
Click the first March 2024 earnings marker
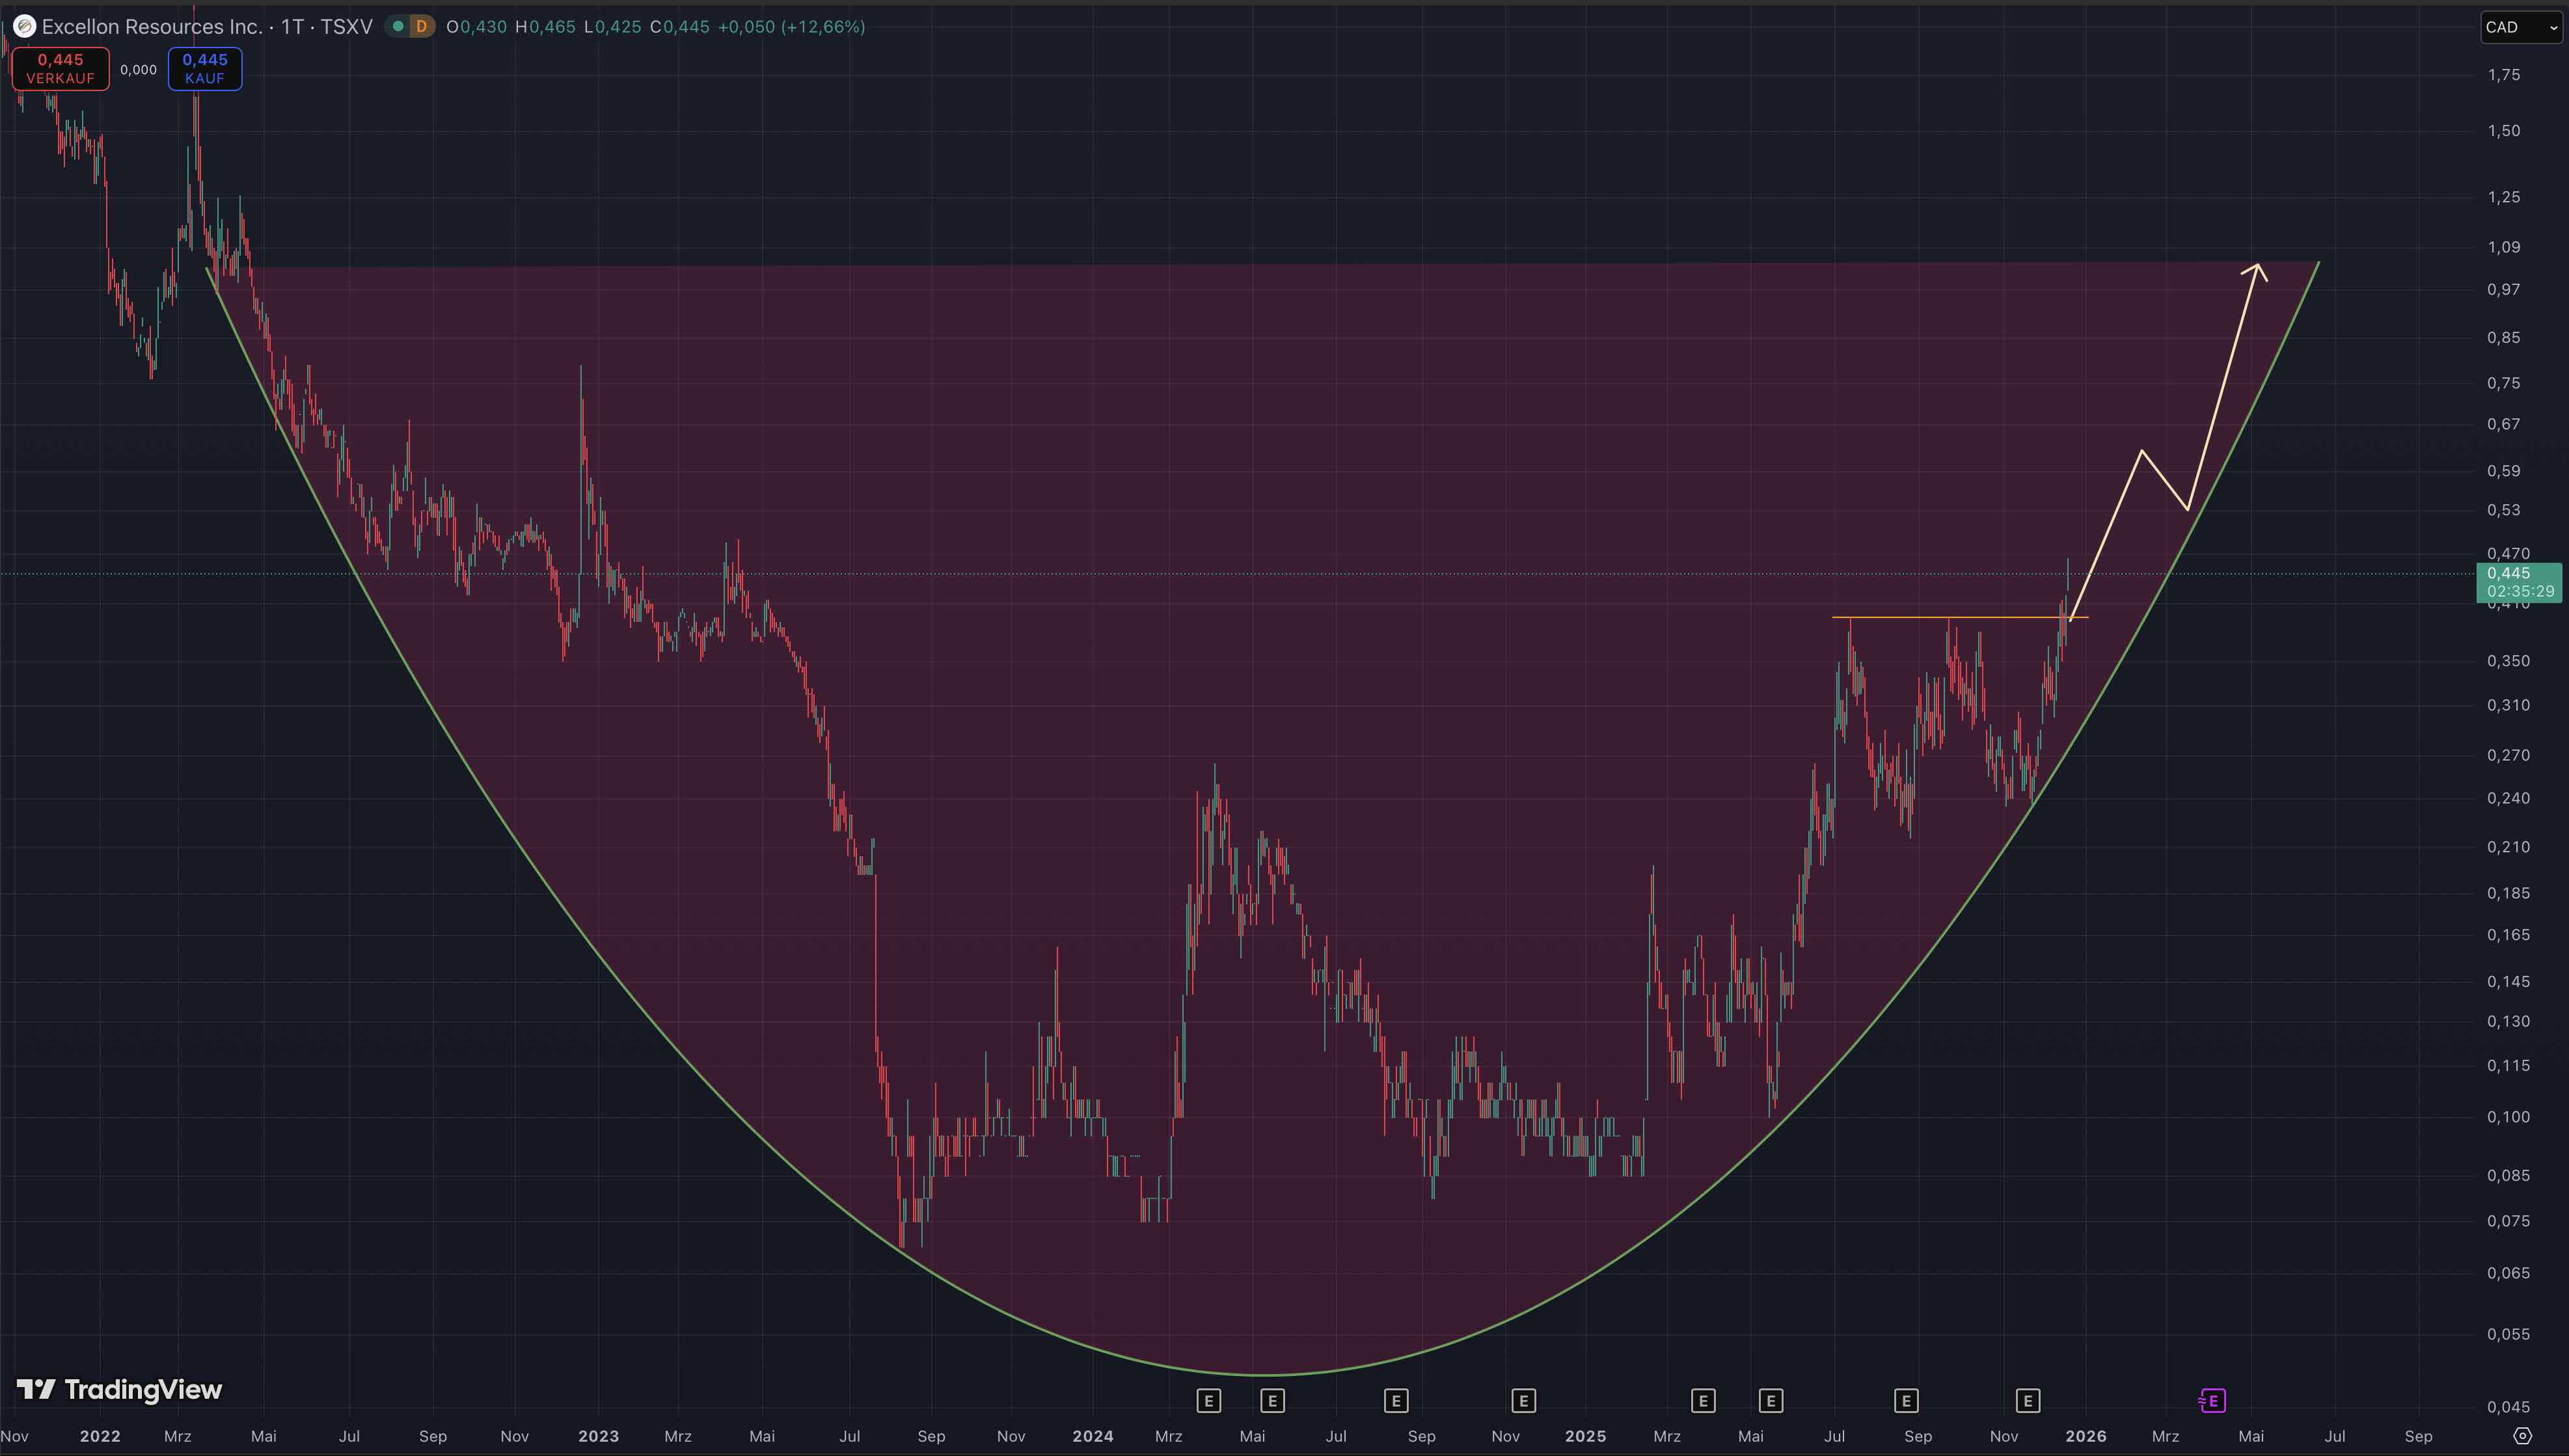(1208, 1400)
